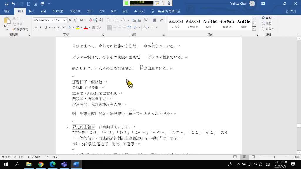Viewport: 301px width, 169px height.
Task: Undo the last action
Action: pyautogui.click(x=13, y=4)
